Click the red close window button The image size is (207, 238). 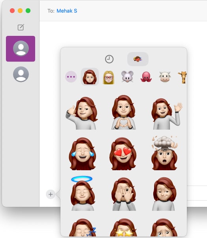point(12,11)
